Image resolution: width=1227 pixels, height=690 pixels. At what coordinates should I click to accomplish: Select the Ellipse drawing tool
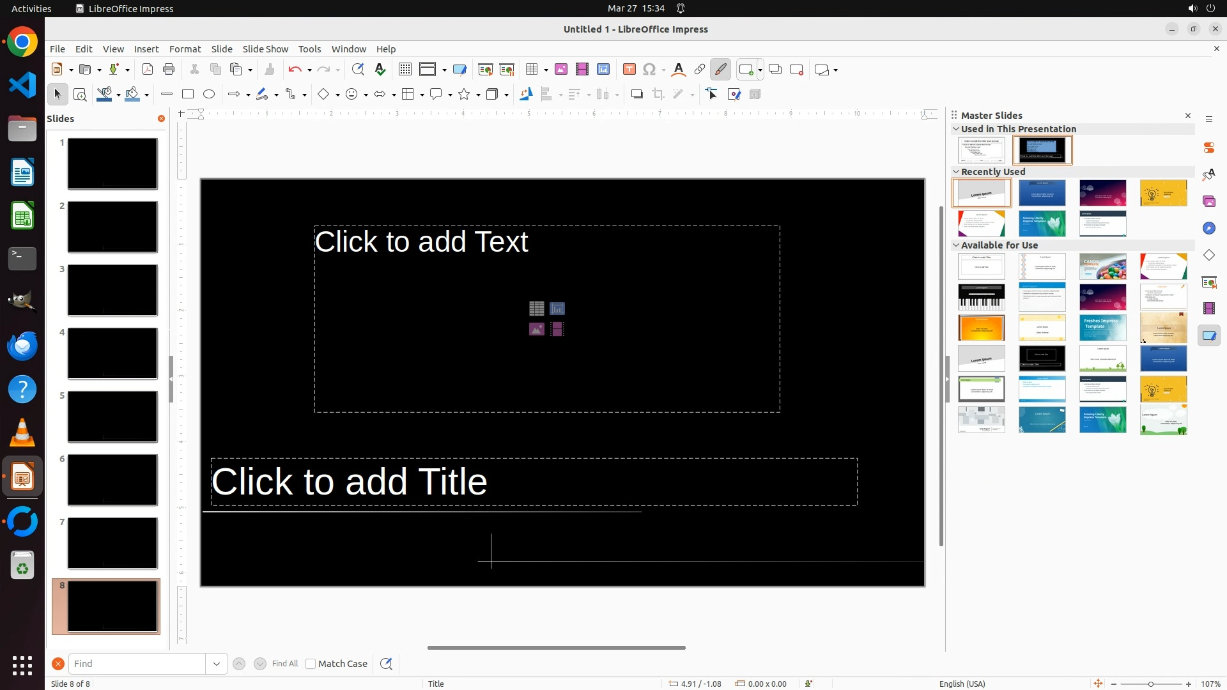(209, 95)
